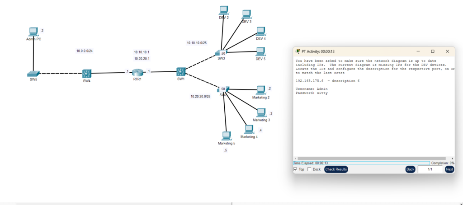The image size is (463, 205).
Task: Click the Admin PC computer icon
Action: pos(33,32)
